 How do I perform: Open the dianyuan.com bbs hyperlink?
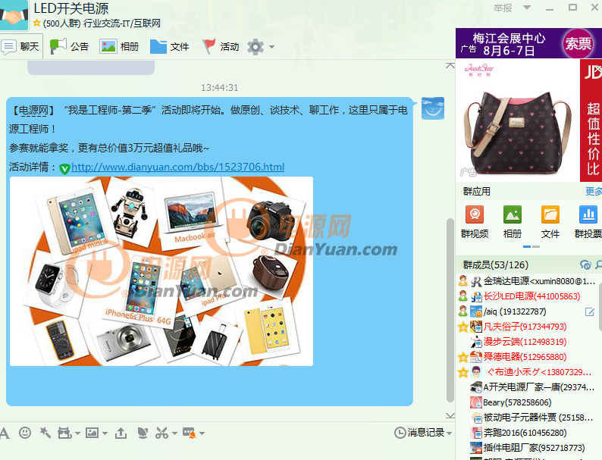pos(177,167)
